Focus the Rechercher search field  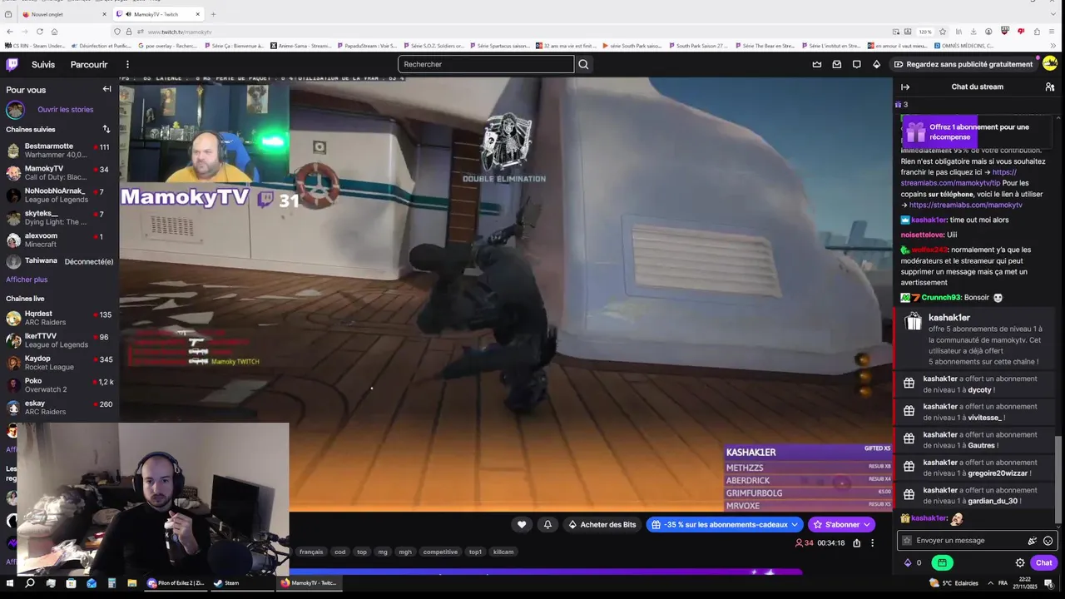(486, 64)
